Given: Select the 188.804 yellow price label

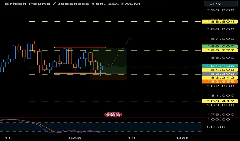Looking at the screenshot, I should tap(220, 22).
